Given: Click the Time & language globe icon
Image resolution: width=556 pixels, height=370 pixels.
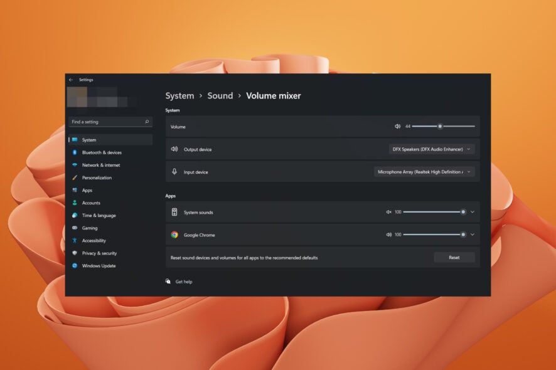Looking at the screenshot, I should 75,215.
